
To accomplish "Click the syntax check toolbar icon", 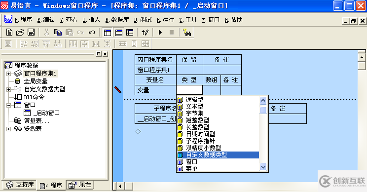I will tap(145, 33).
